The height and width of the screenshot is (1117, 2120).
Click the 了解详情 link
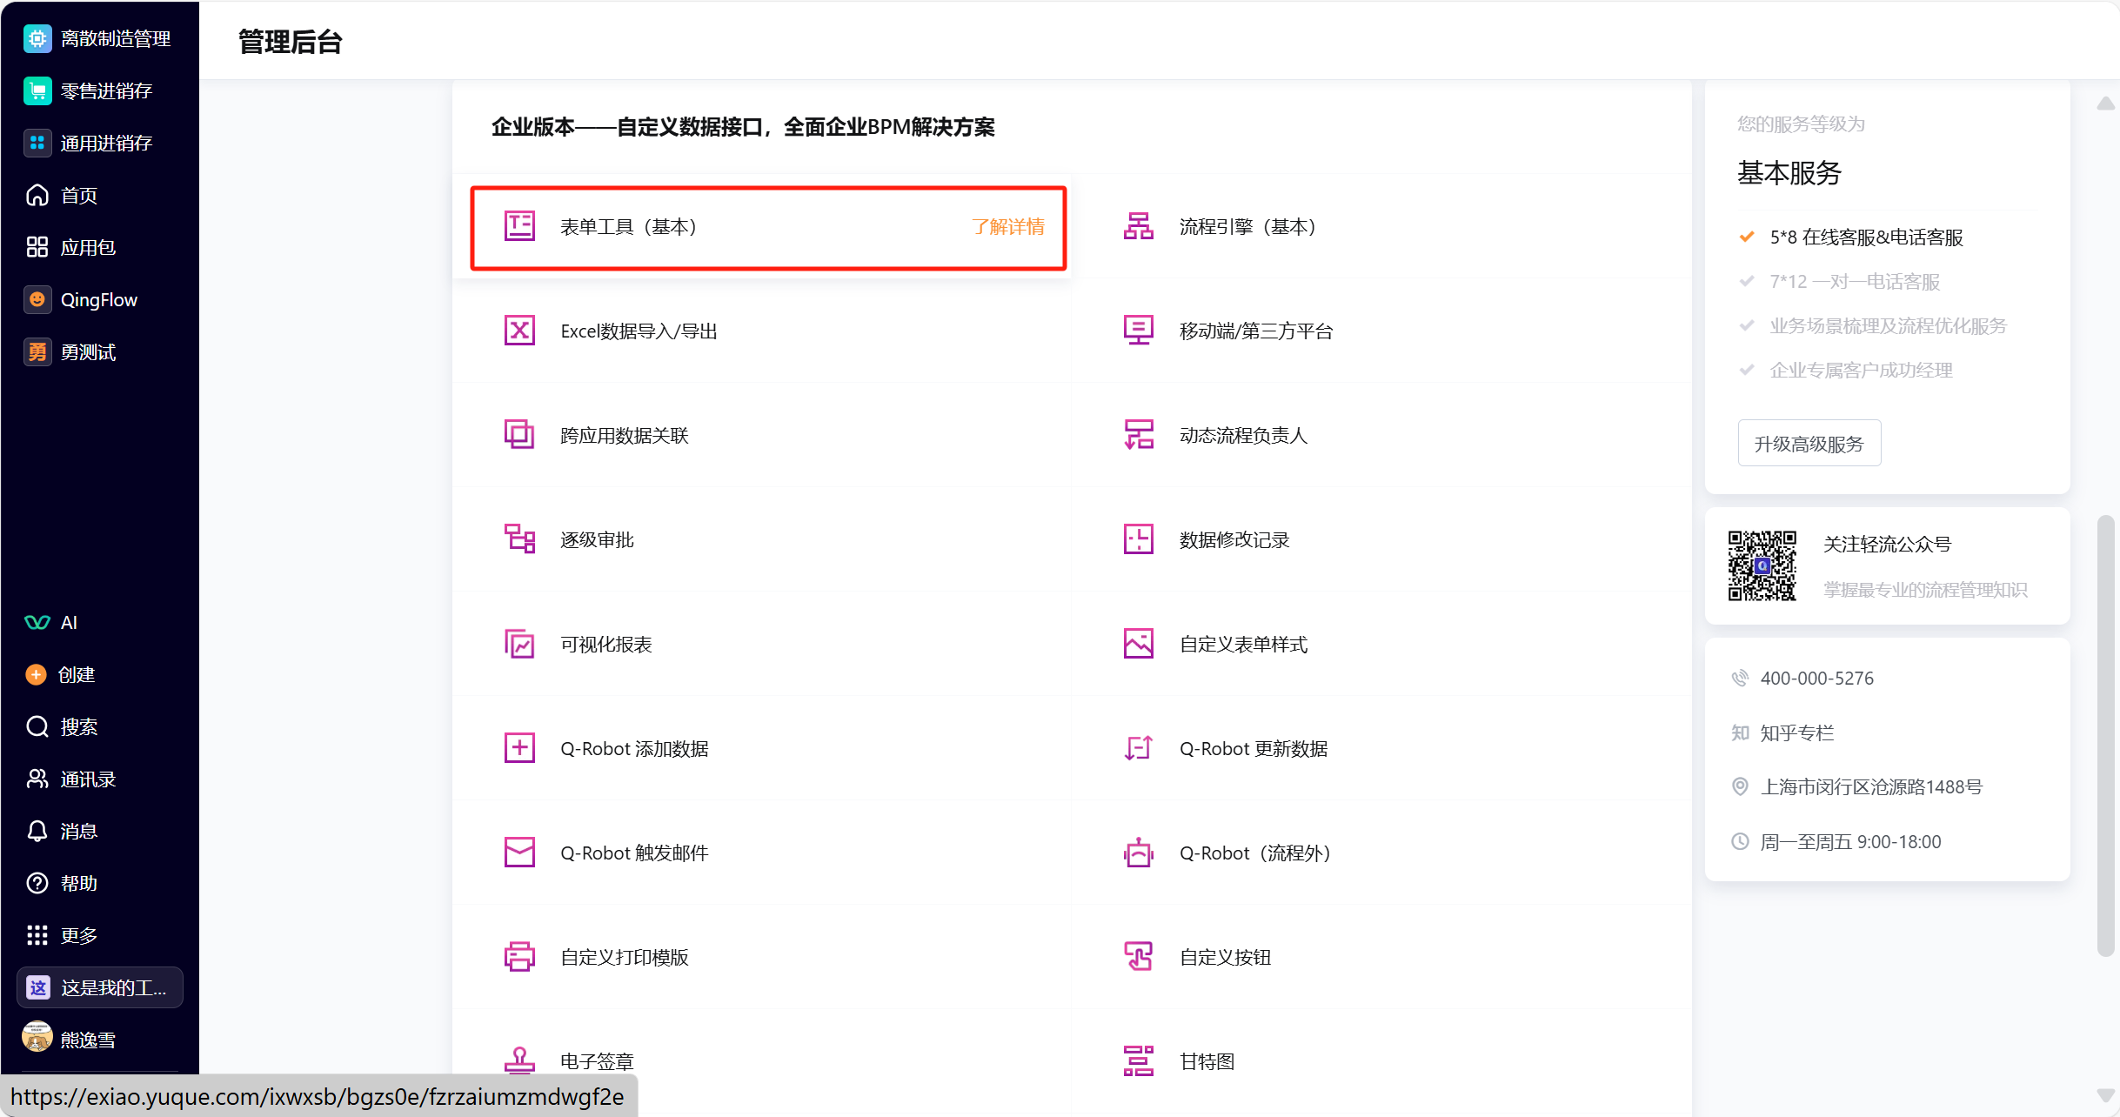1008,227
